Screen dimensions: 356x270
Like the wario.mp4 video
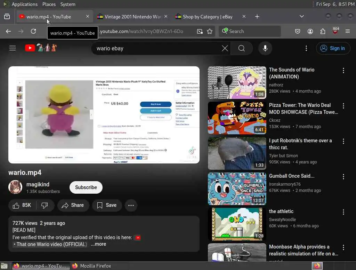22,205
